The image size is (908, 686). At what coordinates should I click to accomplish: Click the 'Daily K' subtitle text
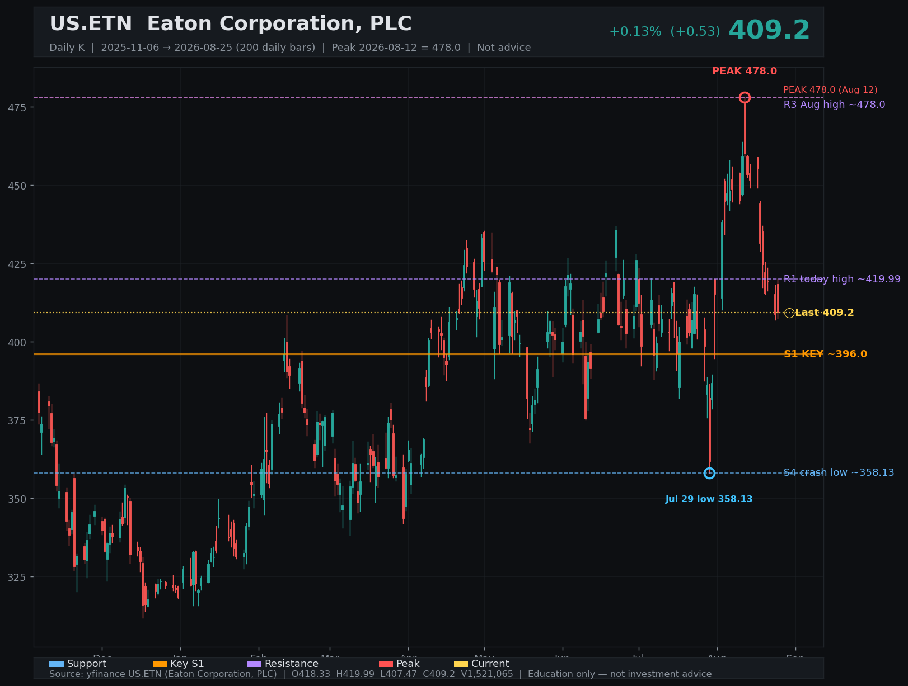[x=67, y=48]
